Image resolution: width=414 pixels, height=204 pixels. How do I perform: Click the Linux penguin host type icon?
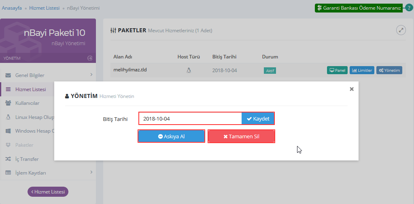[189, 70]
